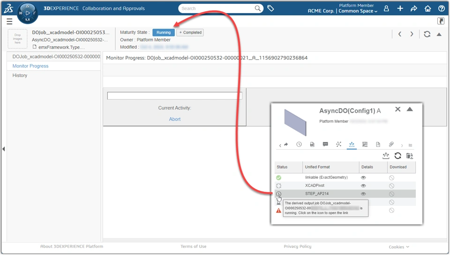Open Privacy Policy link
This screenshot has width=450, height=255.
click(298, 247)
